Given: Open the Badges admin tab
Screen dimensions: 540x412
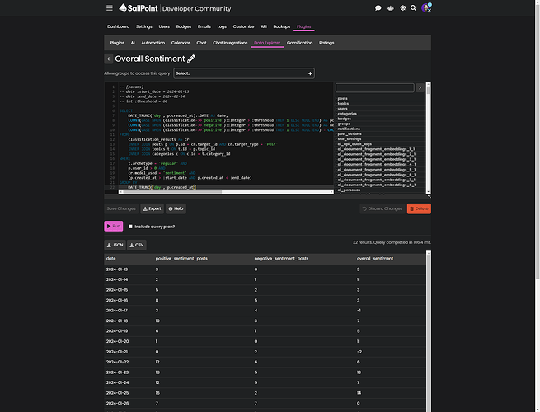Looking at the screenshot, I should (184, 26).
